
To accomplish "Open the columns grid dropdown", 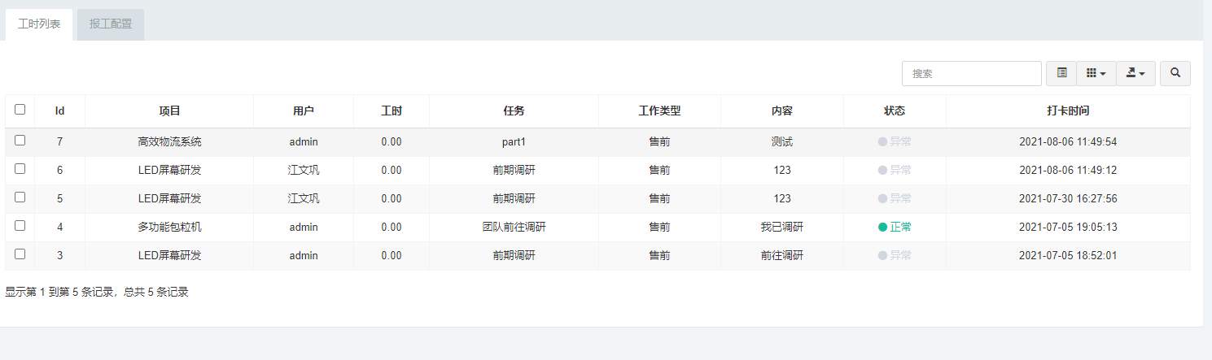I will coord(1096,73).
